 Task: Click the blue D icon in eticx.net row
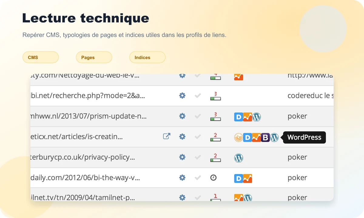(x=248, y=137)
